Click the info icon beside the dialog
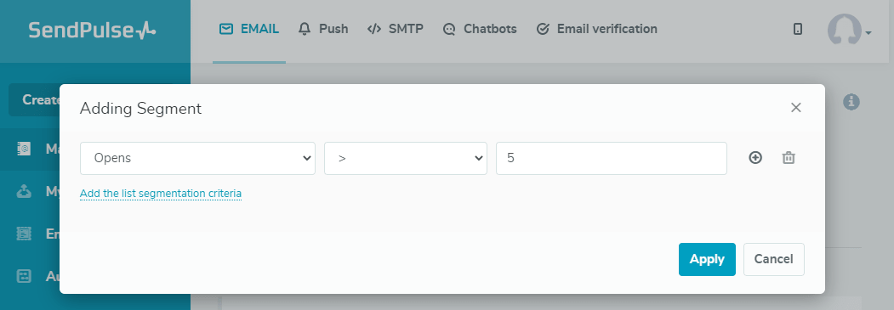Screen dimensions: 894x310 (851, 102)
